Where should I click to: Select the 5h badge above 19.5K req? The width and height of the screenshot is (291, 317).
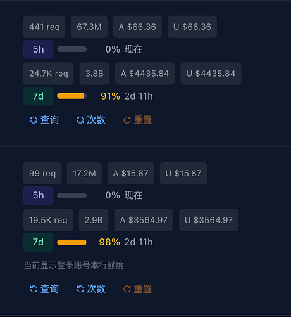pyautogui.click(x=39, y=195)
